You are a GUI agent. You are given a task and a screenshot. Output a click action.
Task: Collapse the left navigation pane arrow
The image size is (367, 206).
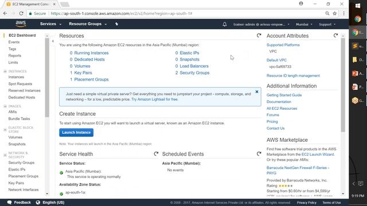coord(53,41)
